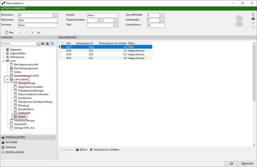Select Urlaub in the tree
Viewport: 257px width, 167px height.
pyautogui.click(x=21, y=117)
